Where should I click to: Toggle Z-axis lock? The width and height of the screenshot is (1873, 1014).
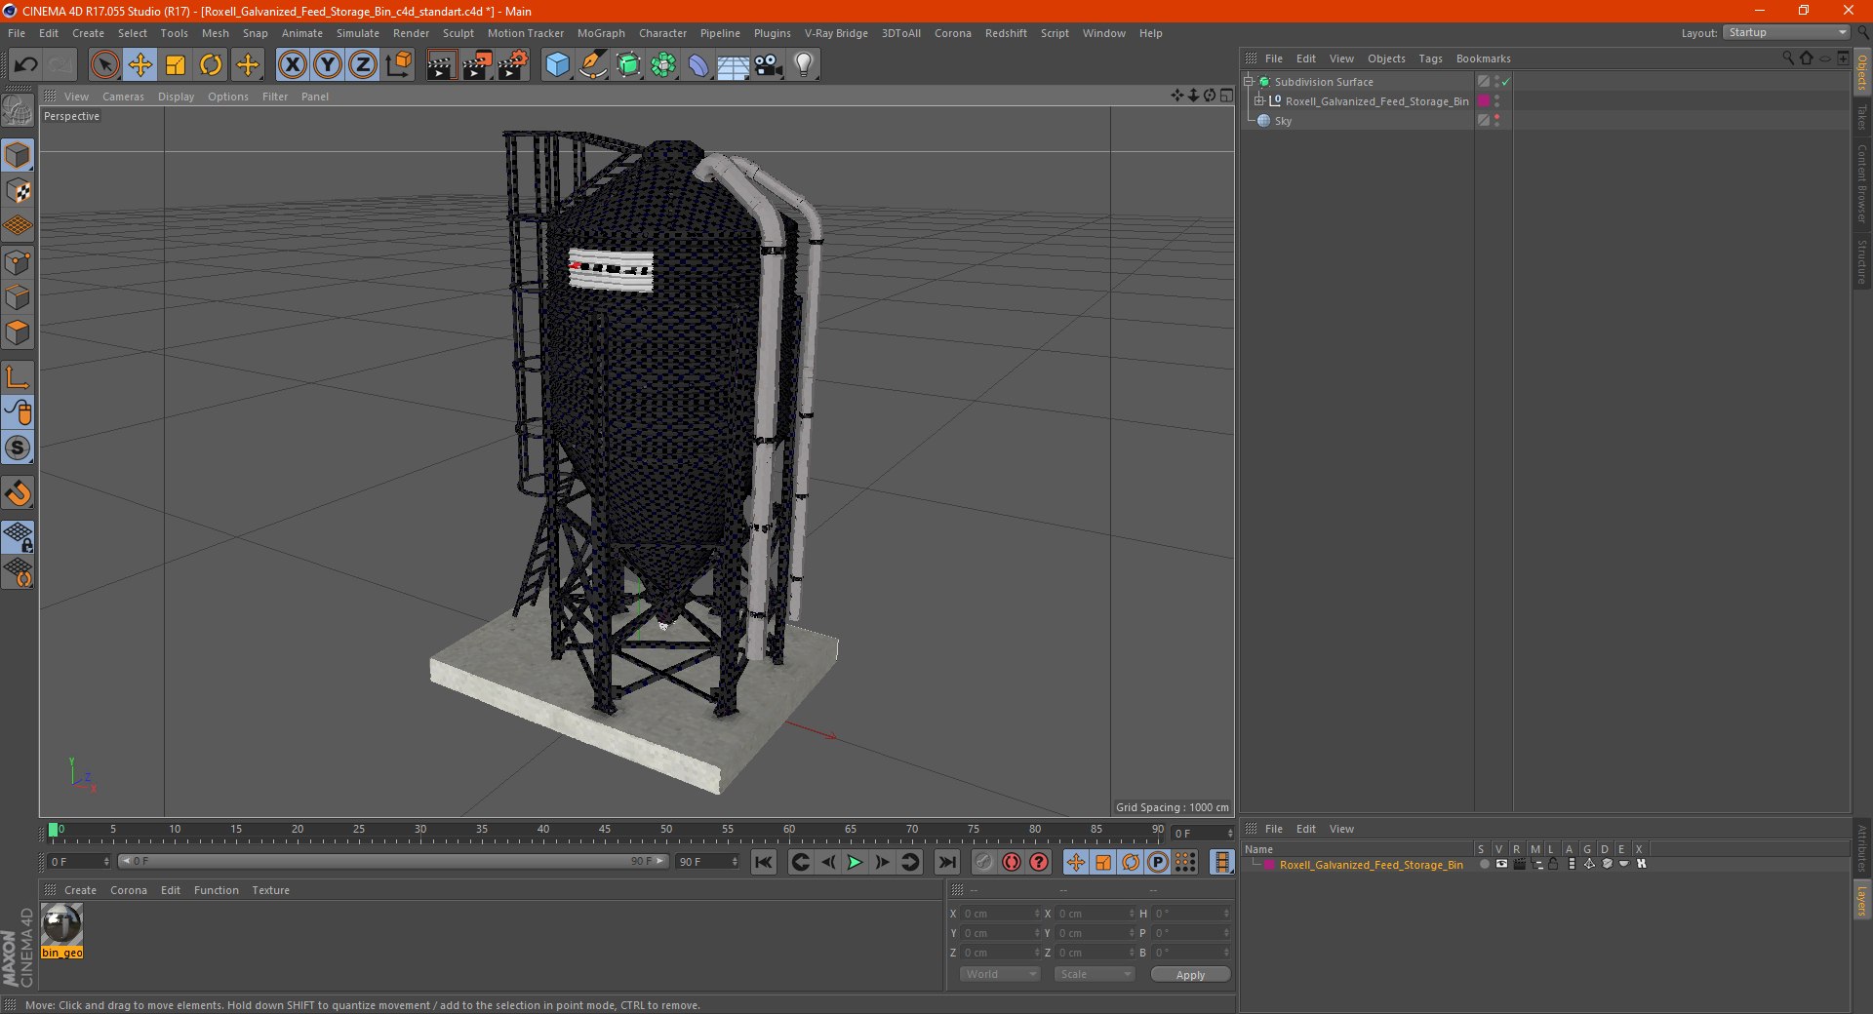(x=363, y=65)
